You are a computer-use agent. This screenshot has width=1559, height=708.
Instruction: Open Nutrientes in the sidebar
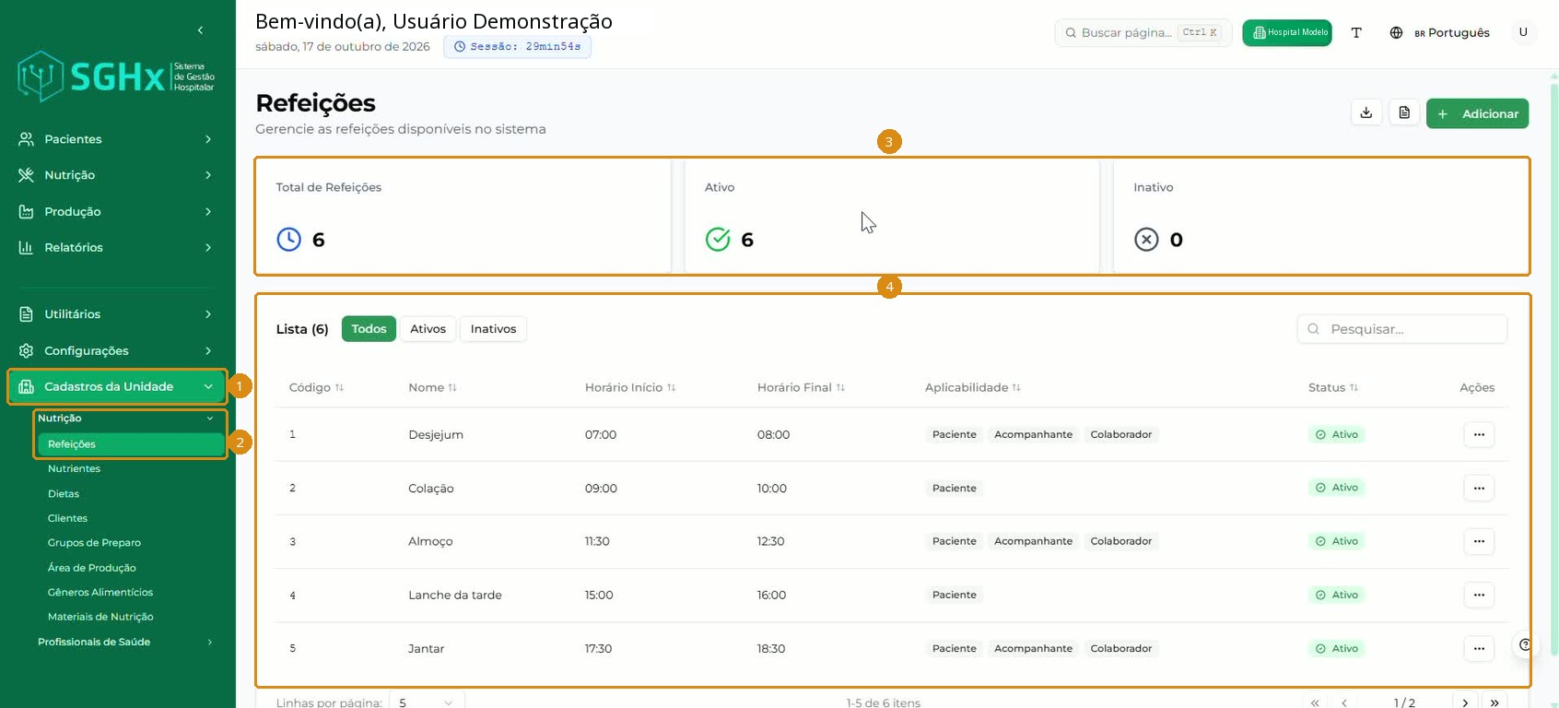coord(74,468)
